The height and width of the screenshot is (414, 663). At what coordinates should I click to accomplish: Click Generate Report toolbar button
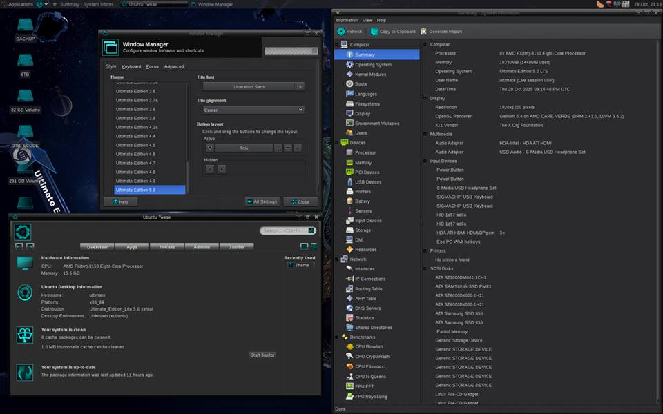point(441,31)
